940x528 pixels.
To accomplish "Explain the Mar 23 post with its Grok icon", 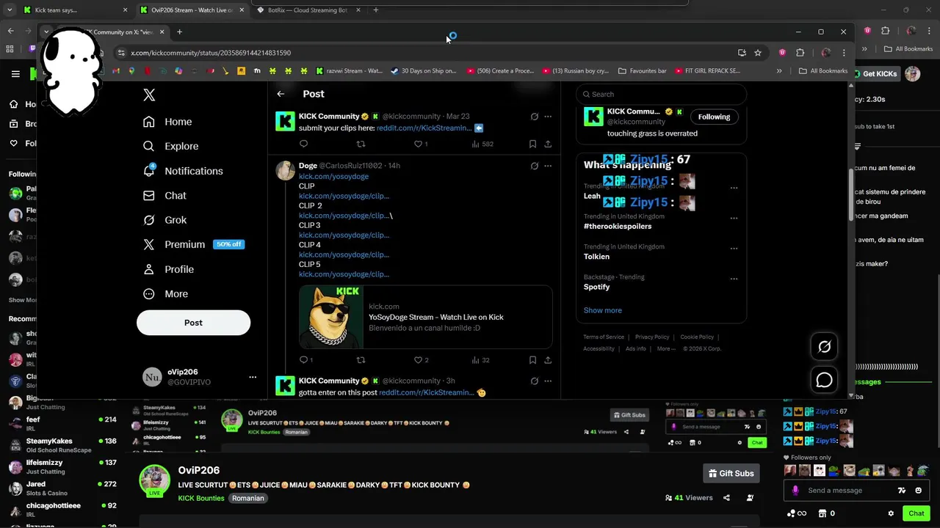I will coord(535,117).
